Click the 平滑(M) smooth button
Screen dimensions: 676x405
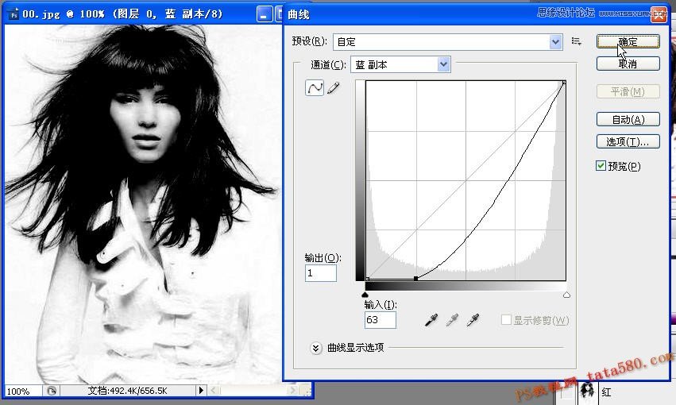tap(628, 91)
